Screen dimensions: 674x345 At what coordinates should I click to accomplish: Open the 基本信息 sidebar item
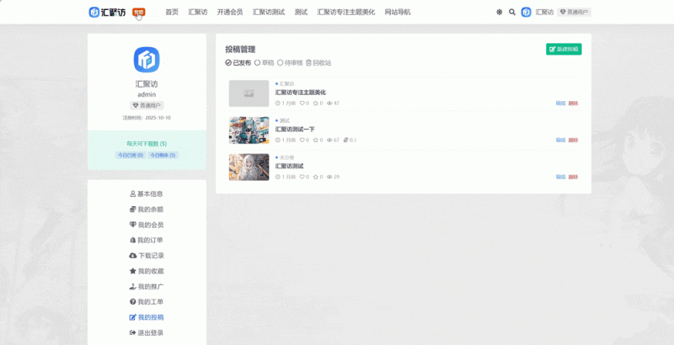point(147,194)
